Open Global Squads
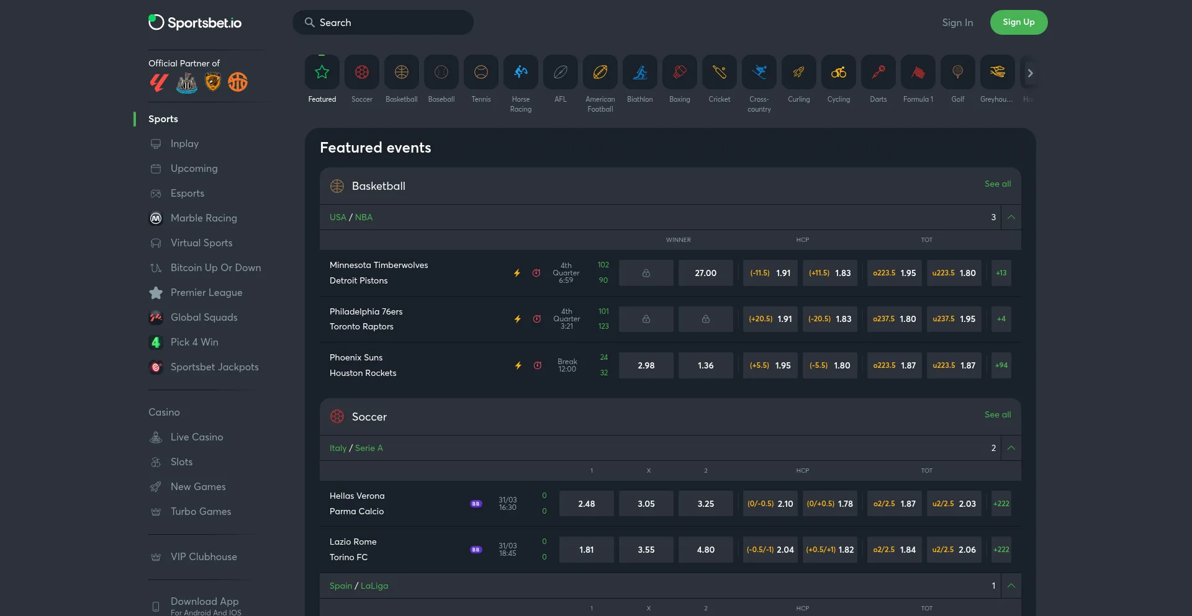The image size is (1192, 616). point(204,317)
